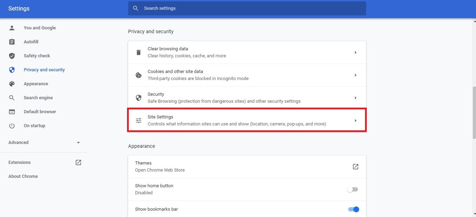Screen dimensions: 476x217
Task: Click the Search engine magnifier icon
Action: coord(12,97)
